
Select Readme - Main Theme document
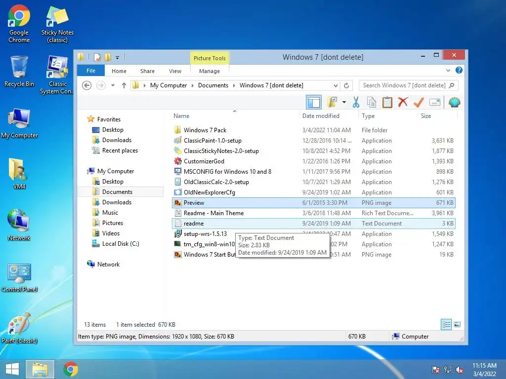point(314,213)
